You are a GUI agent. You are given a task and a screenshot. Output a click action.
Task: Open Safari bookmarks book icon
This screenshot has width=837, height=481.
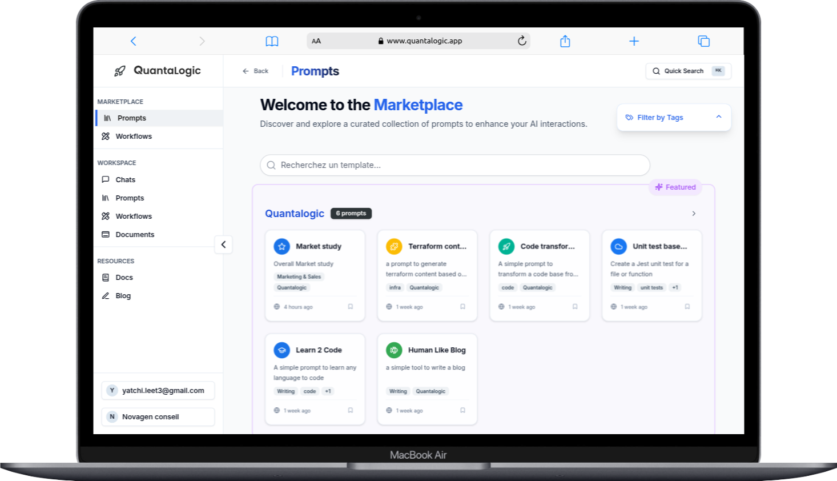pyautogui.click(x=272, y=41)
